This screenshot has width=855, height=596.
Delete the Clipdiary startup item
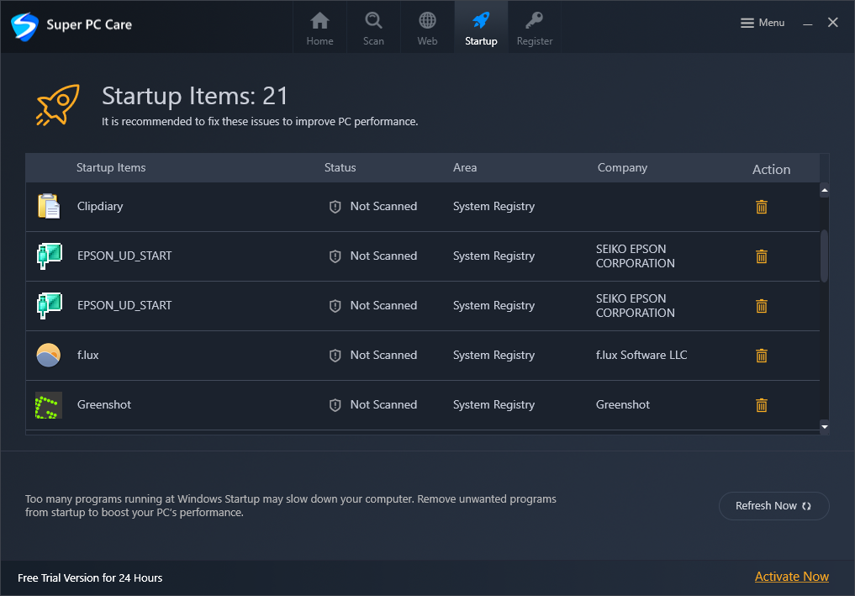click(x=762, y=207)
